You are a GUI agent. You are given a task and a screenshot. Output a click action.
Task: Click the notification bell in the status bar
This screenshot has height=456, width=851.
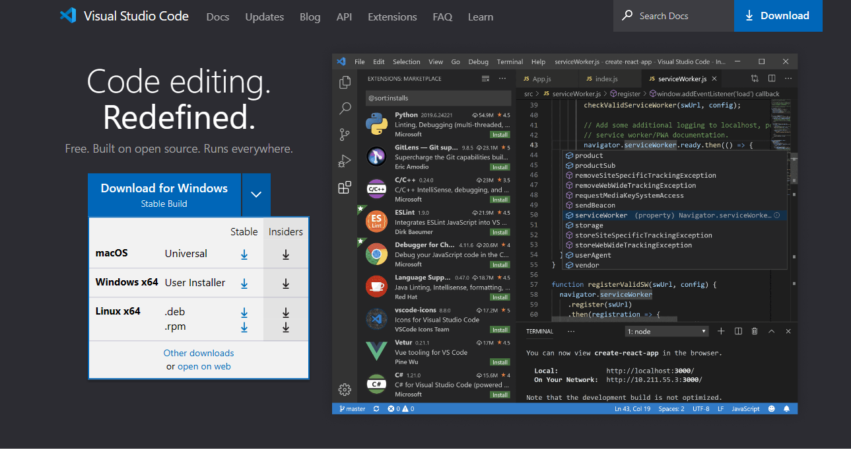click(787, 409)
